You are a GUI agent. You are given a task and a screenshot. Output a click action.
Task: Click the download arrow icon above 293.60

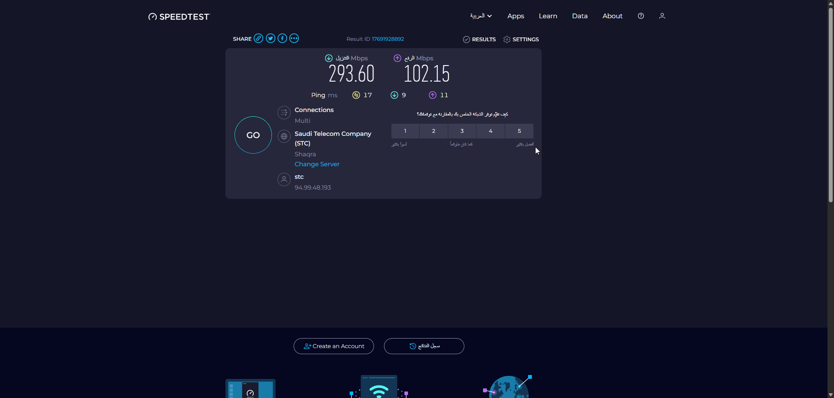click(x=329, y=58)
